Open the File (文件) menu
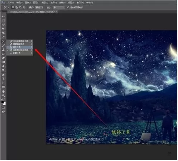The image size is (178, 161). pyautogui.click(x=11, y=3)
